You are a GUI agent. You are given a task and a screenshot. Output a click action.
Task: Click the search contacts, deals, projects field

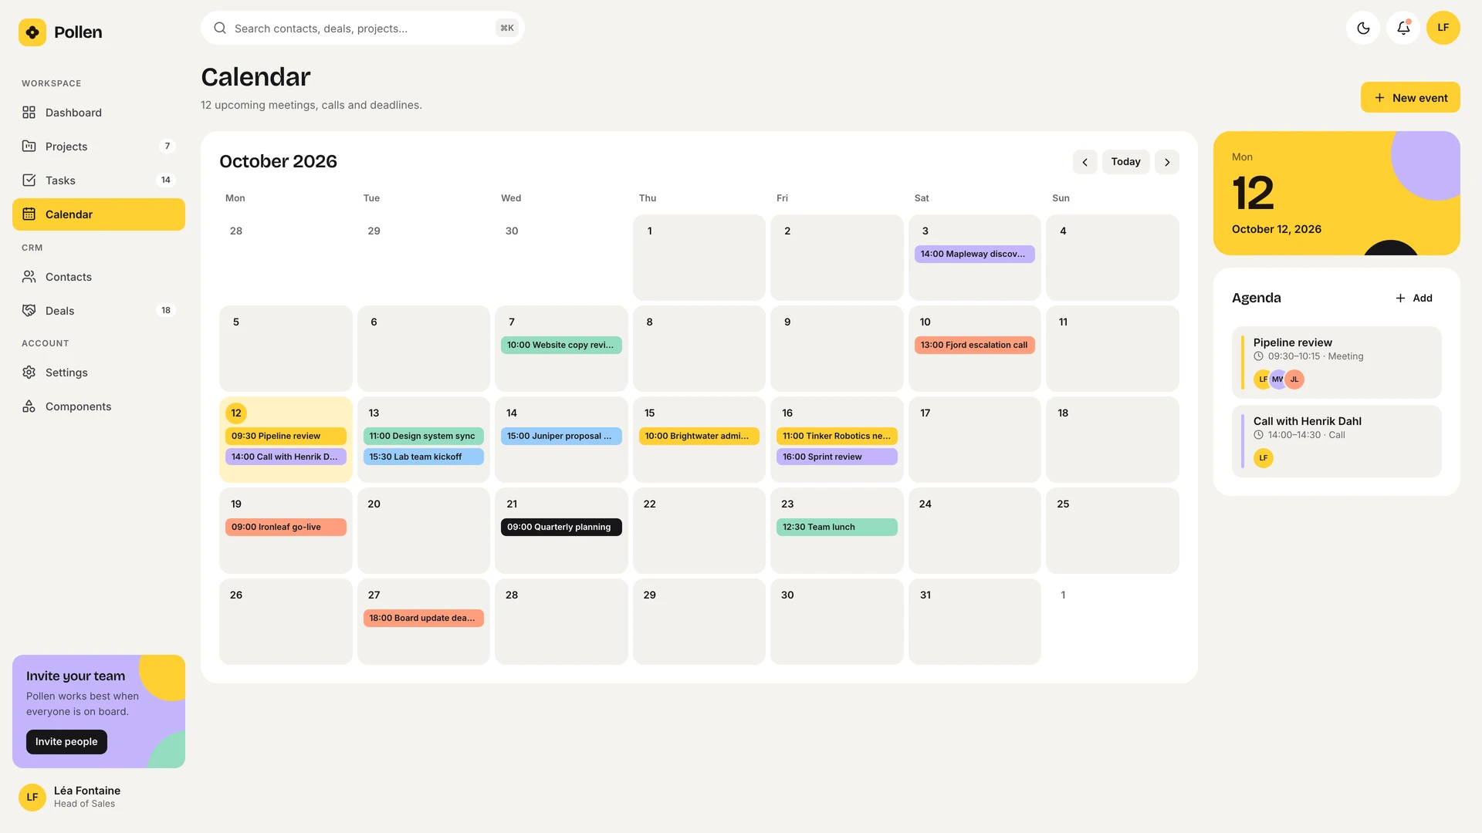click(363, 28)
